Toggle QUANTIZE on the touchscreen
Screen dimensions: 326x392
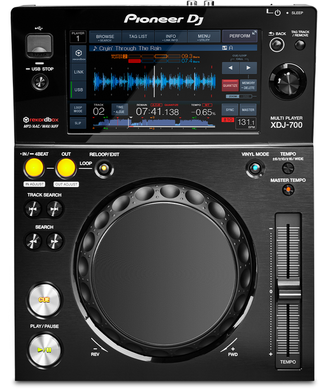click(230, 86)
